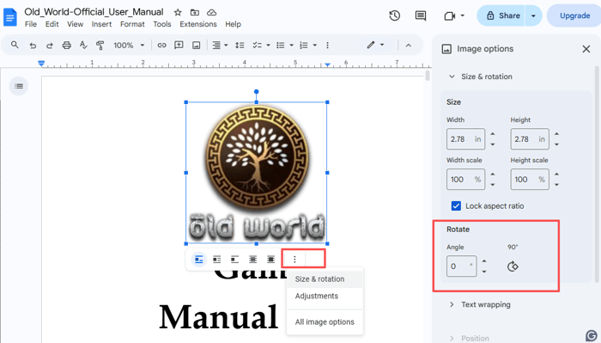
Task: Open Share options dropdown arrow
Action: [533, 15]
